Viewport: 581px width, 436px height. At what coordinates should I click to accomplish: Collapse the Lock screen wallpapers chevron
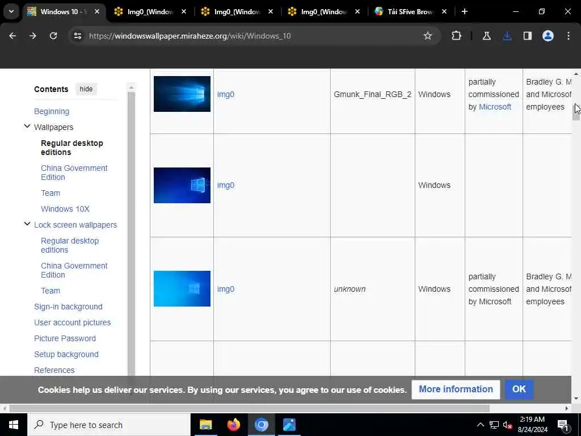pos(27,224)
